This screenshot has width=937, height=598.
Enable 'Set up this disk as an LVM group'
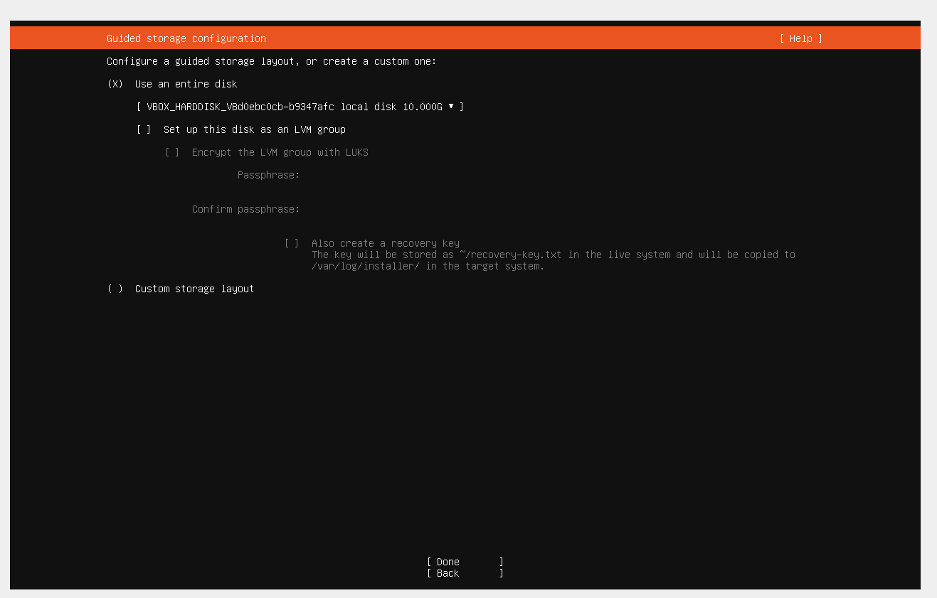click(144, 129)
